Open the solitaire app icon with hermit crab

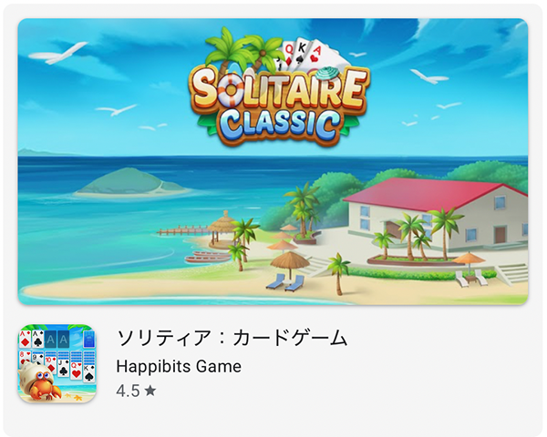pos(57,364)
